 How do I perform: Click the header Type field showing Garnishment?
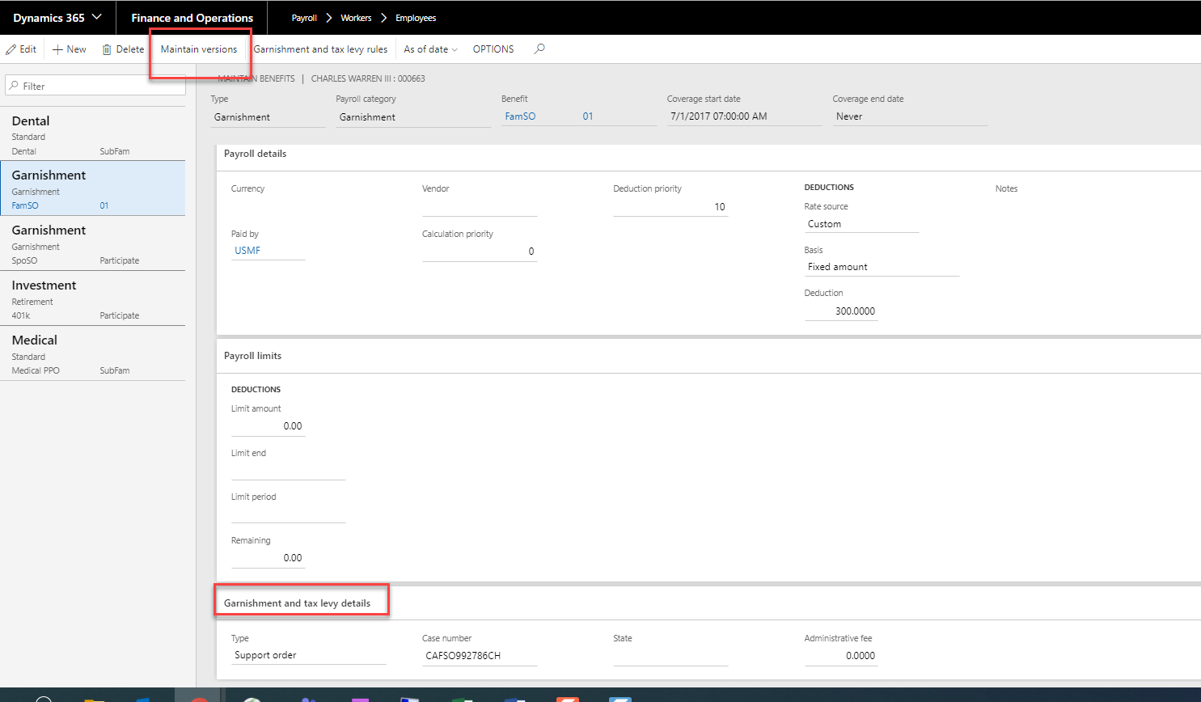coord(268,117)
